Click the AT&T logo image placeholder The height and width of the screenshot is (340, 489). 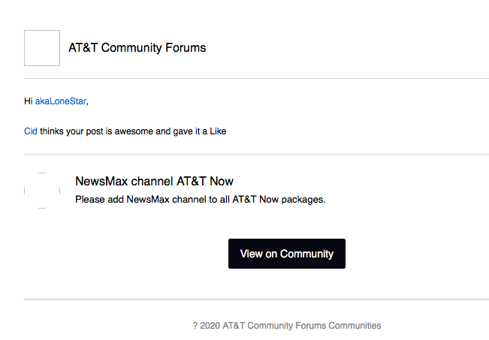42,48
